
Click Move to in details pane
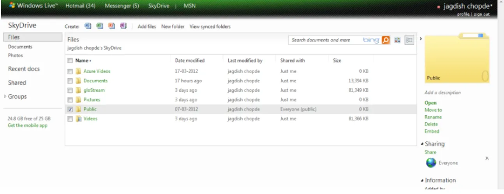433,110
